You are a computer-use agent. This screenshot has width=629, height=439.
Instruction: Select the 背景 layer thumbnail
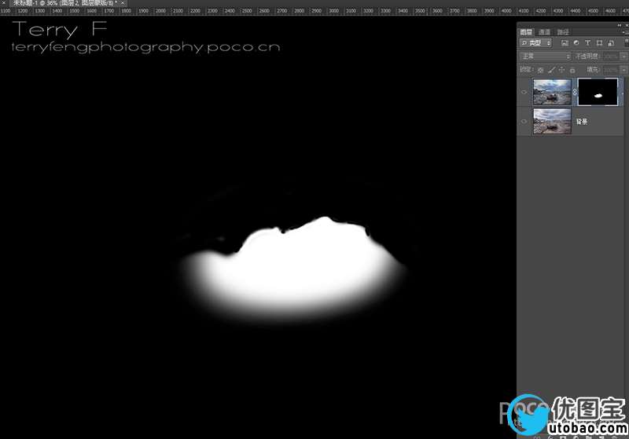point(552,121)
